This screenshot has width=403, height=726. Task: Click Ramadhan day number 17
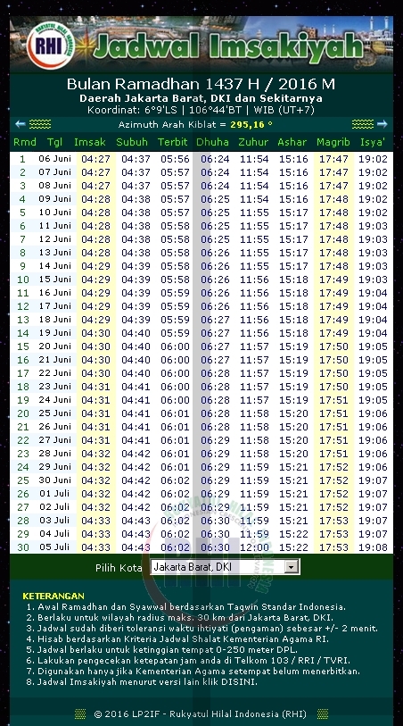pyautogui.click(x=22, y=373)
